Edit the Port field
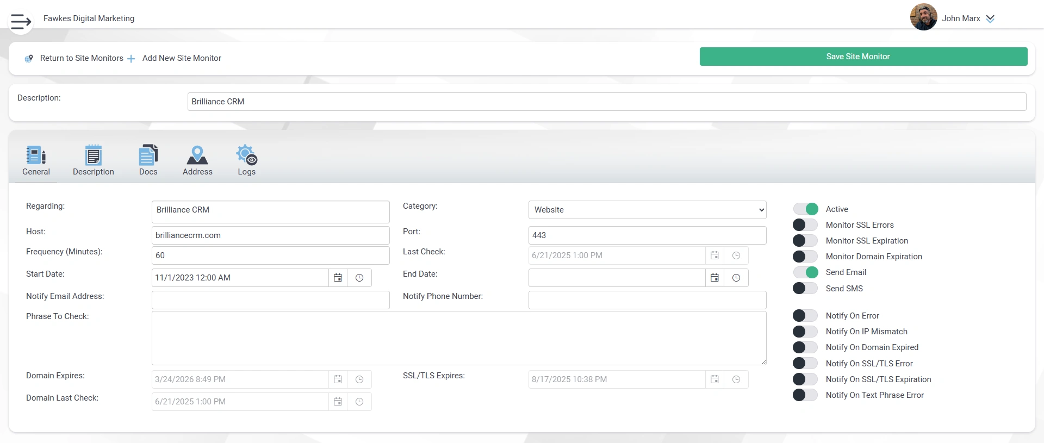The height and width of the screenshot is (443, 1044). pos(648,235)
